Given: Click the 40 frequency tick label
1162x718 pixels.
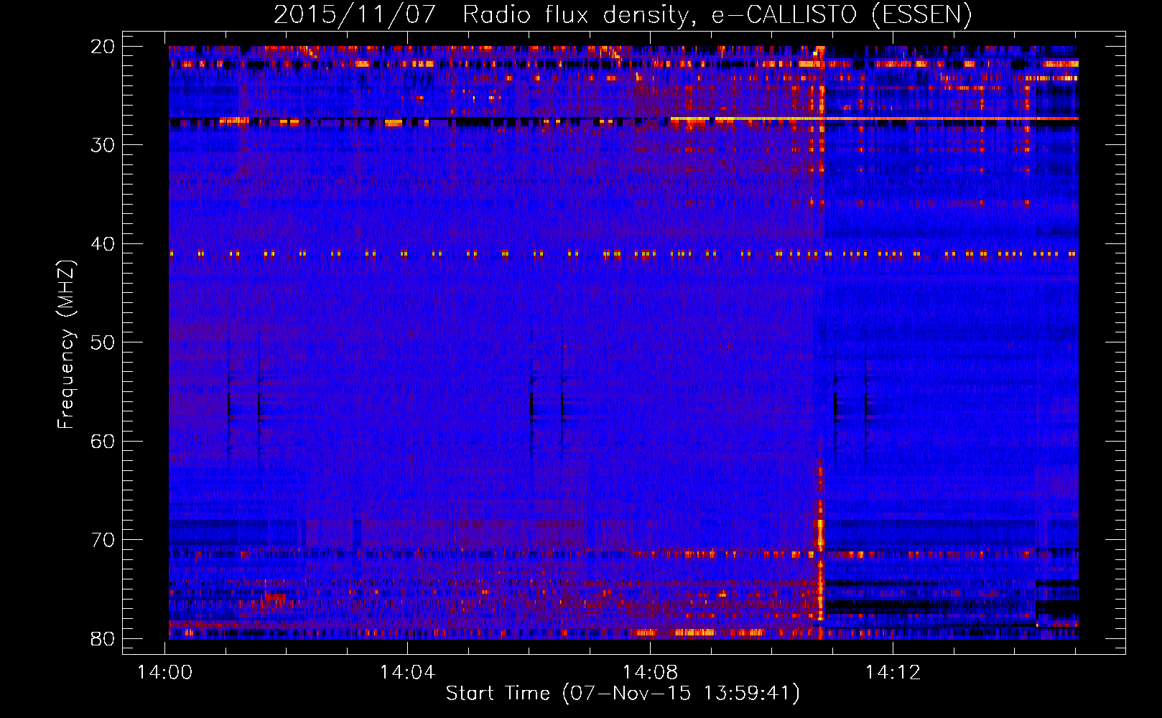Looking at the screenshot, I should (103, 244).
